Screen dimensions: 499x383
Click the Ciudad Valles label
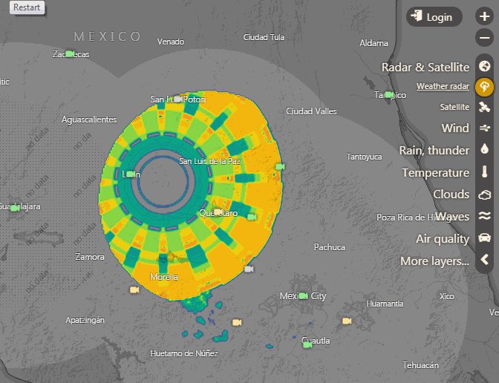311,111
